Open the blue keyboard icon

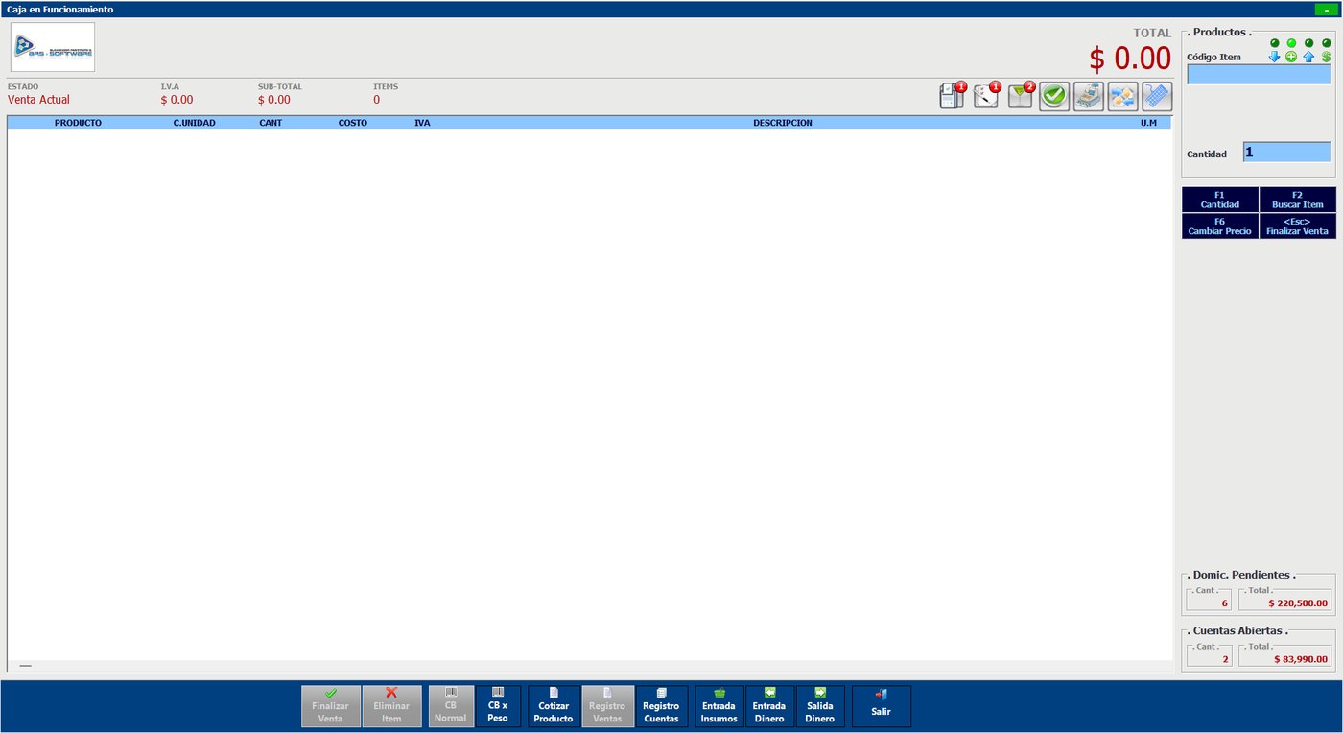click(x=1158, y=96)
